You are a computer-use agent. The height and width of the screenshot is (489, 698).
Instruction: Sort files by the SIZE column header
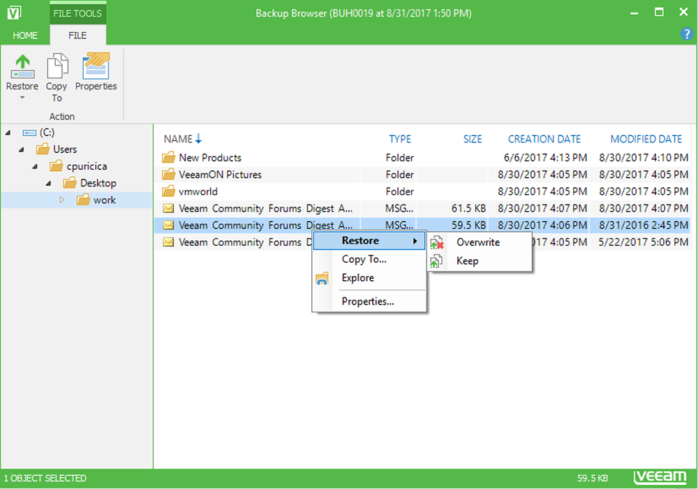click(x=473, y=139)
